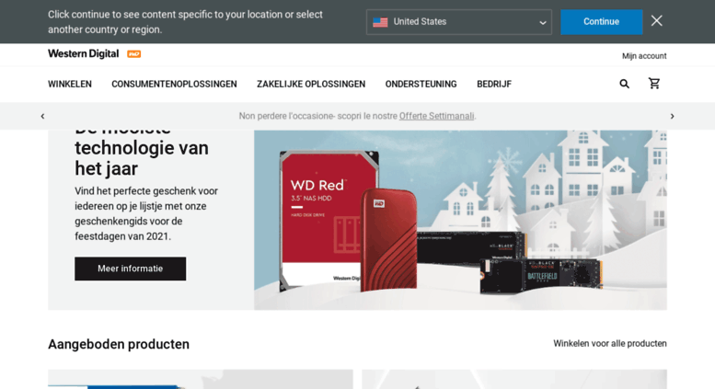715x389 pixels.
Task: Click the Meer informatie button
Action: point(131,269)
